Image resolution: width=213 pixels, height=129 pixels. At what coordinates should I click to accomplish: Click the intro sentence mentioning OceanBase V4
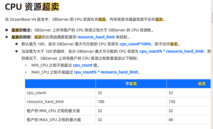85,19
